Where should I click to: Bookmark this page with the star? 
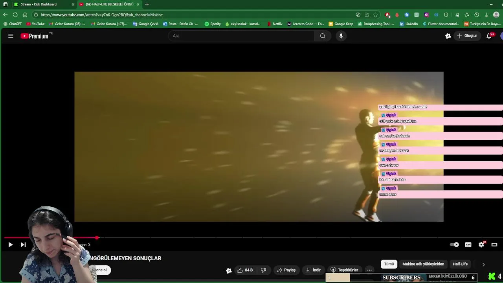pos(376,15)
